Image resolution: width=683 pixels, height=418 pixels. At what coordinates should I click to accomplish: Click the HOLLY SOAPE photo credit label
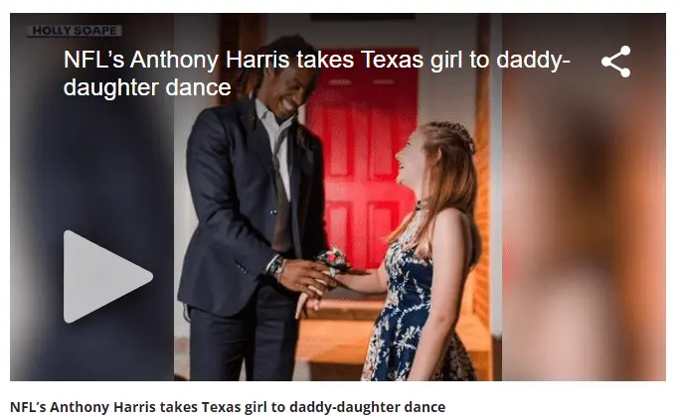click(75, 31)
